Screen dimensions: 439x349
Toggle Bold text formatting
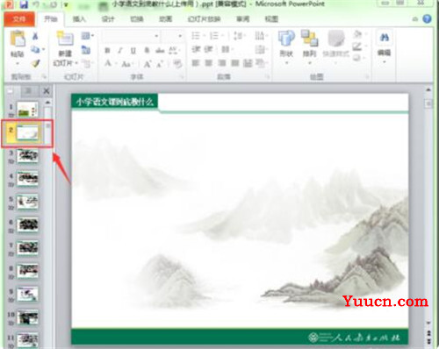107,51
